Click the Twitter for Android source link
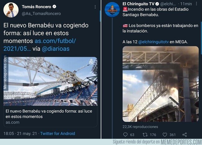This screenshot has width=202, height=145. (x=57, y=134)
